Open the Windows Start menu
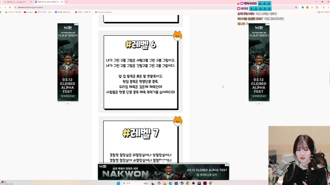Image resolution: width=330 pixels, height=185 pixels. tap(118, 183)
